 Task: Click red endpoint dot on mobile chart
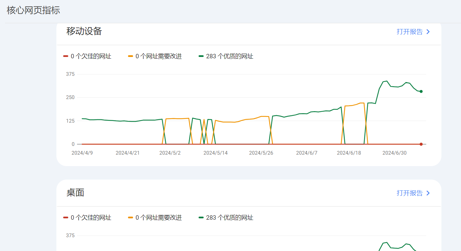click(x=421, y=144)
